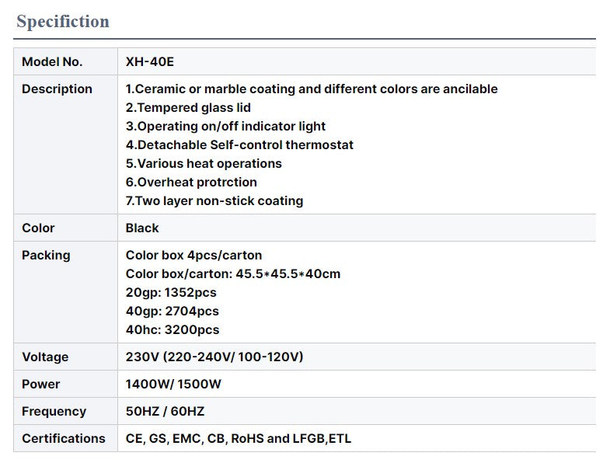Click the Tempered glass lid line
The height and width of the screenshot is (463, 603).
pyautogui.click(x=188, y=108)
